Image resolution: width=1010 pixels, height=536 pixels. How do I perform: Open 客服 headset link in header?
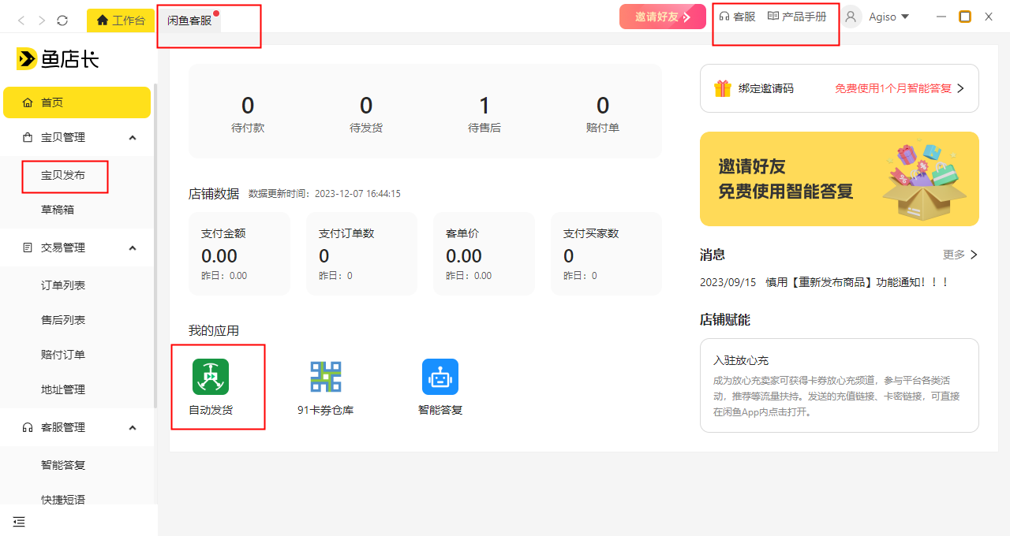[737, 17]
